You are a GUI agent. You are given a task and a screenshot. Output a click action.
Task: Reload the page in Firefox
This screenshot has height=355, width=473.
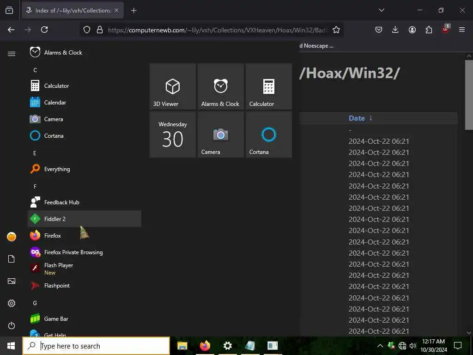click(x=44, y=30)
